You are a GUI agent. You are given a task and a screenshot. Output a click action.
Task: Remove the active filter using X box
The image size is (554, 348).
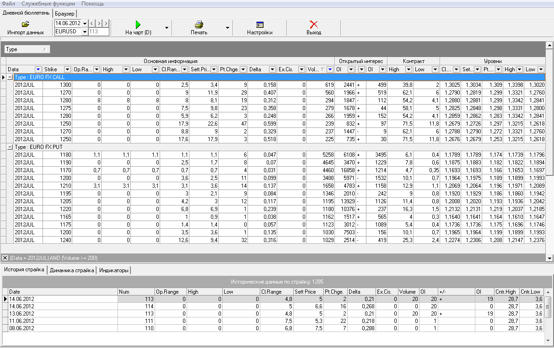click(x=5, y=258)
